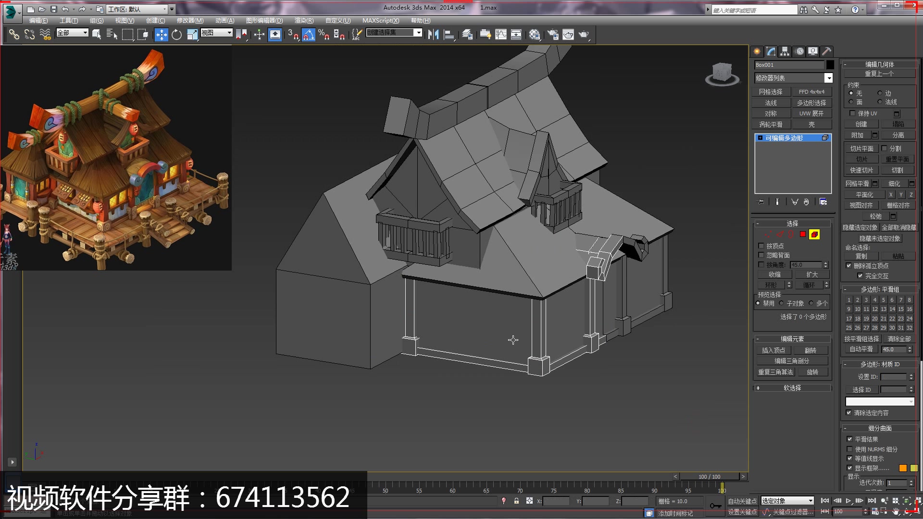
Task: Open the Utilities hammer tab
Action: tap(827, 51)
